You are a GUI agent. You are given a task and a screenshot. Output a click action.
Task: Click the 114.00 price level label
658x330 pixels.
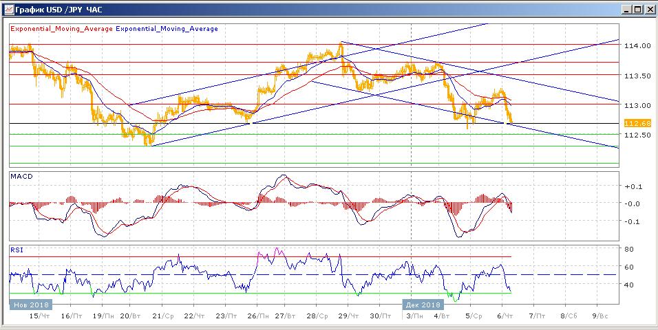click(x=637, y=45)
